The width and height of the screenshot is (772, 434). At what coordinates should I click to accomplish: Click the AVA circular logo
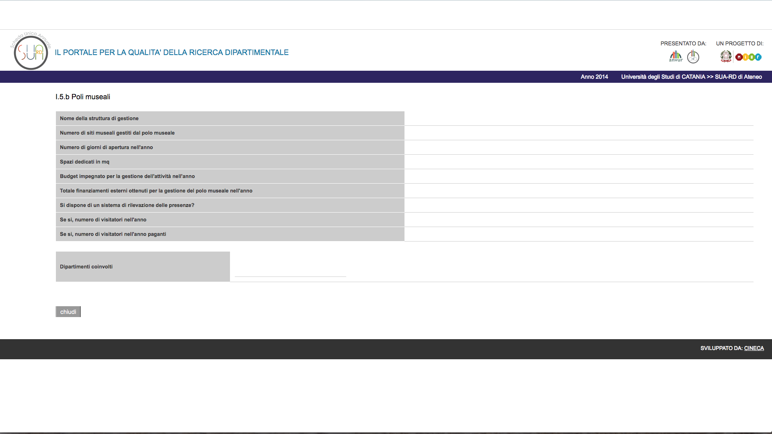(x=693, y=57)
